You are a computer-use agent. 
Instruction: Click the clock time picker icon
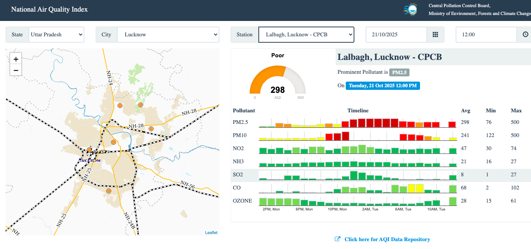tap(525, 34)
